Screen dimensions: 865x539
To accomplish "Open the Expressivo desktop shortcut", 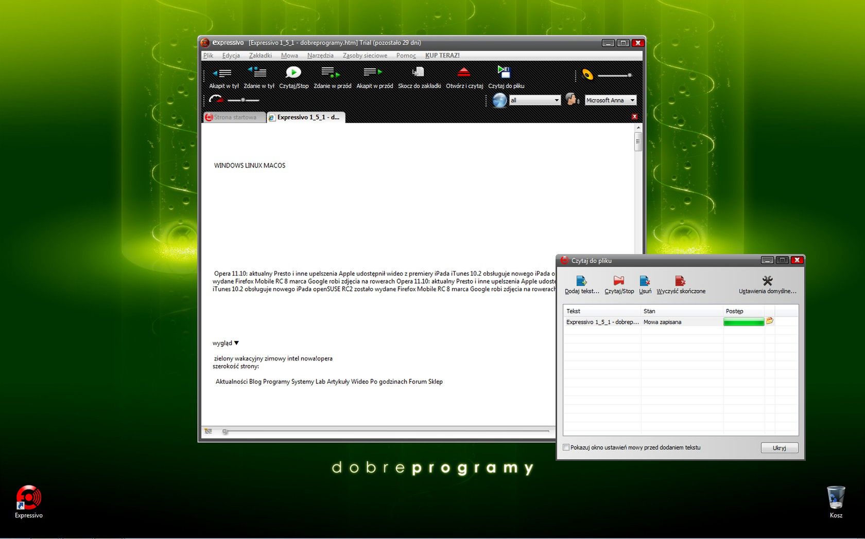I will 28,502.
